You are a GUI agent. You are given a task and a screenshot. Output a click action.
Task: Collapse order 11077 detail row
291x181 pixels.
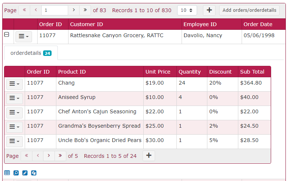tap(6, 35)
